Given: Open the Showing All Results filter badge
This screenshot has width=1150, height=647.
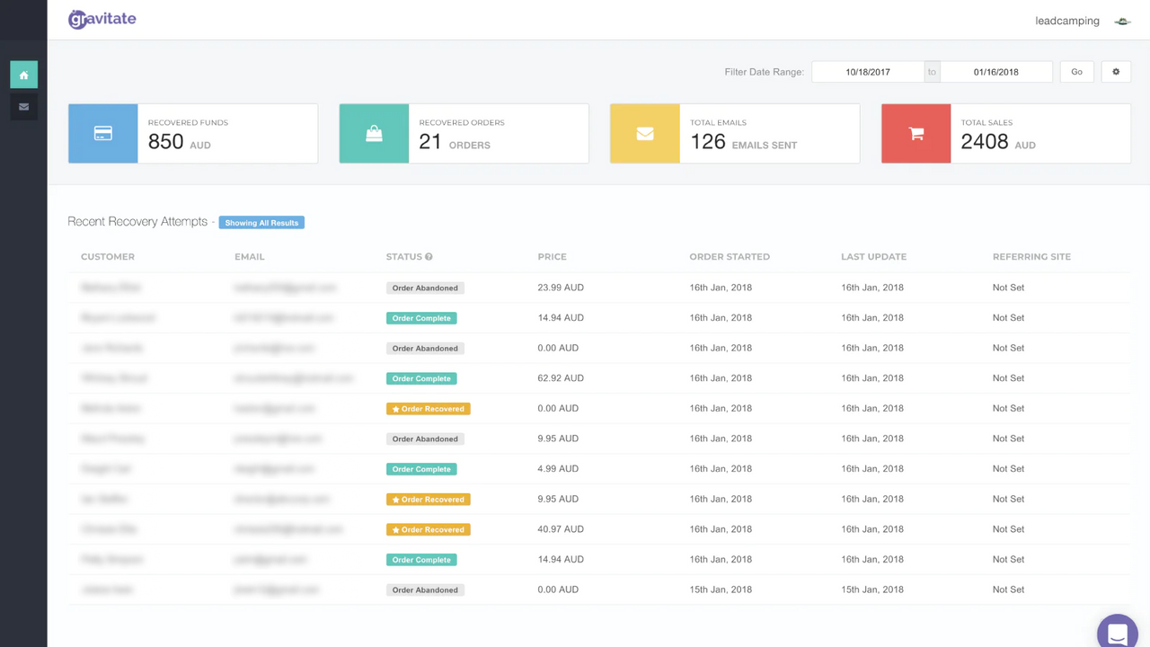Looking at the screenshot, I should point(261,222).
